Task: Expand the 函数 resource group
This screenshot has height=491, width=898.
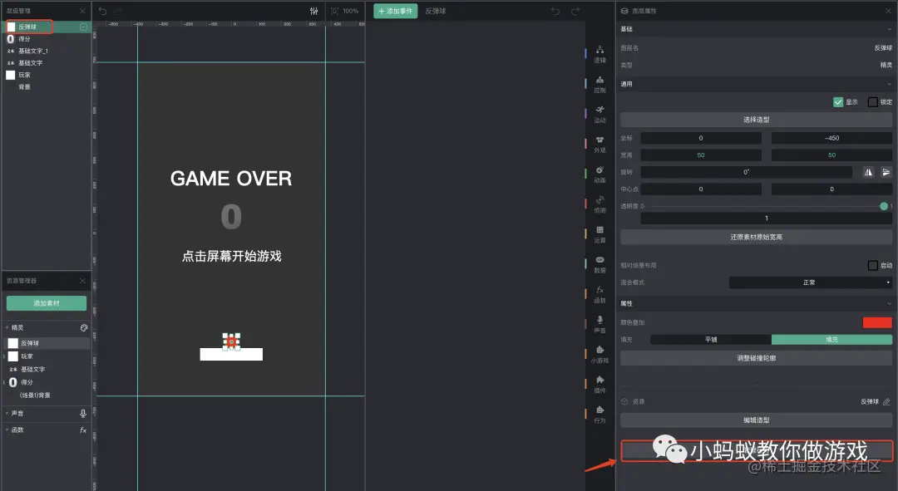Action: [7, 430]
